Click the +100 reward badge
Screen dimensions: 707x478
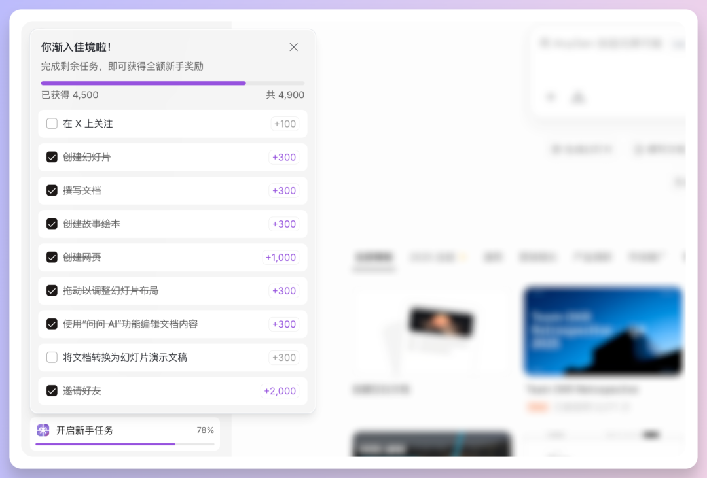(285, 124)
